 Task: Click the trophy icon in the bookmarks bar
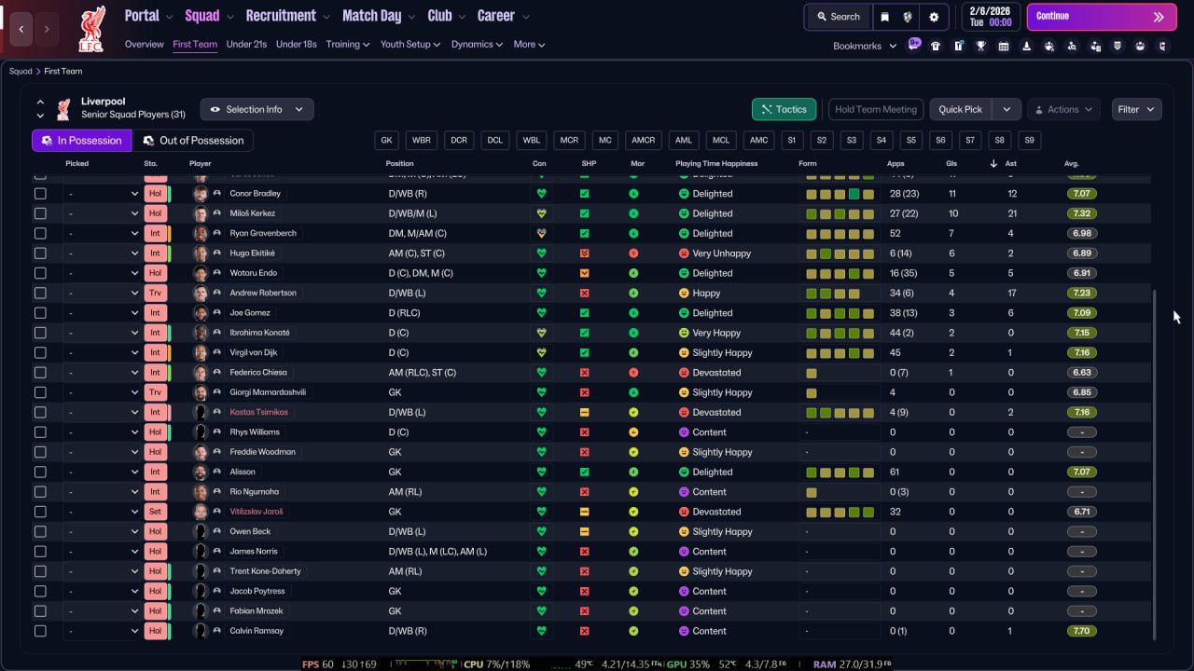[x=981, y=46]
